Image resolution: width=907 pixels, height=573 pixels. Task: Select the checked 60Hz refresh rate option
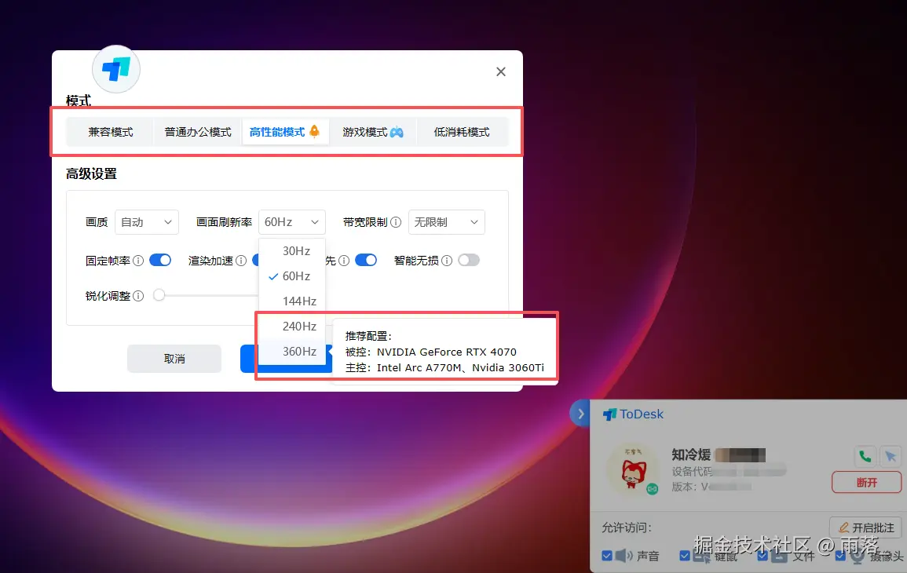coord(292,276)
